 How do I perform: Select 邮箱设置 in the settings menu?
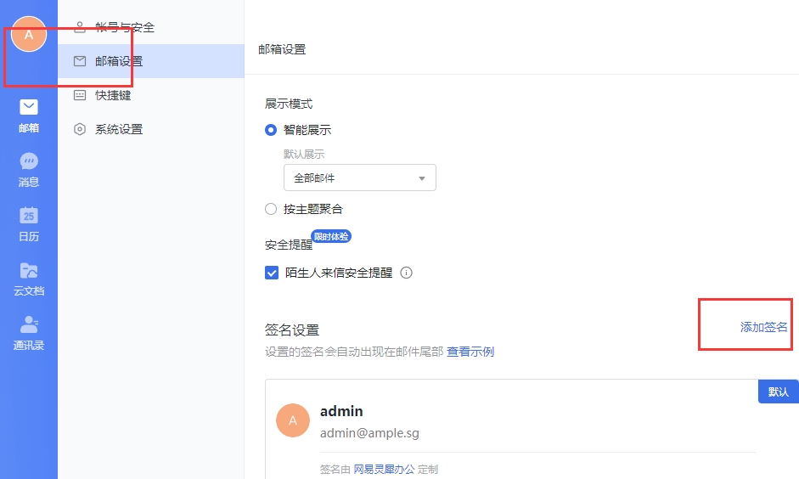(119, 61)
